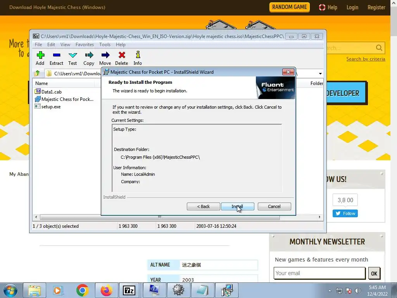The image size is (397, 298).
Task: Cancel the InstallShield wizard
Action: [274, 206]
